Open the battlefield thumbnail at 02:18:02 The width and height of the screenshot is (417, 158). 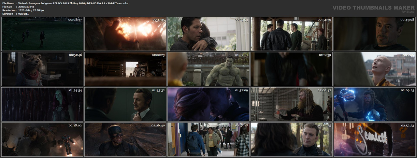click(42, 139)
